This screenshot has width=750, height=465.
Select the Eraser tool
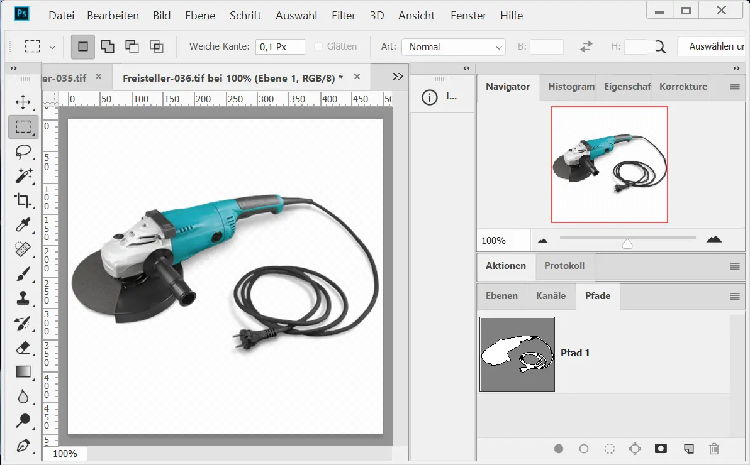pyautogui.click(x=23, y=347)
